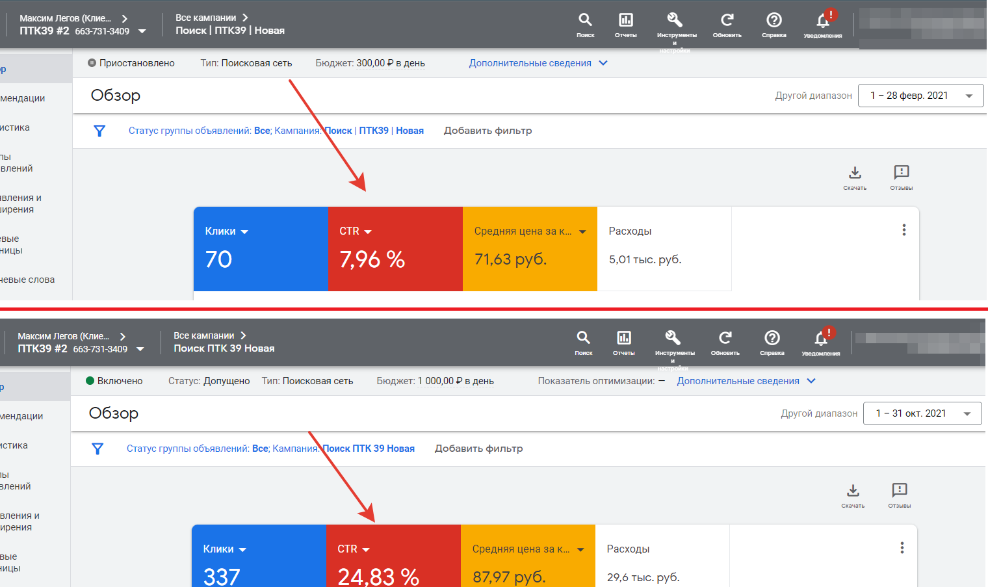The image size is (988, 587).
Task: Click the filter funnel icon beside 'Поиск | ПТК39 | Новая' filter
Action: [99, 131]
